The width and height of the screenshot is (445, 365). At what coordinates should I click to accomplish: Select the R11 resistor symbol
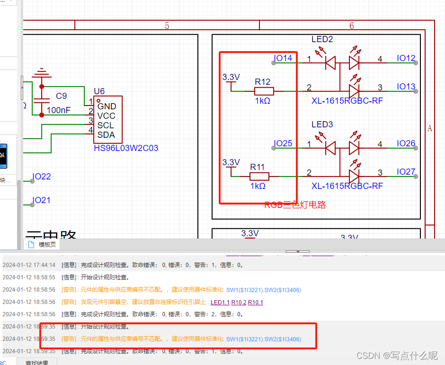click(259, 177)
